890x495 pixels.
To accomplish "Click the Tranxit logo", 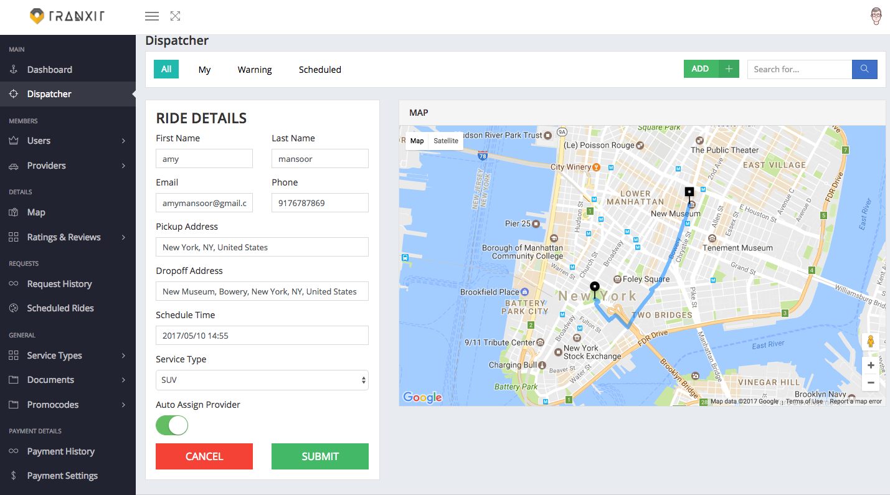I will pos(67,16).
